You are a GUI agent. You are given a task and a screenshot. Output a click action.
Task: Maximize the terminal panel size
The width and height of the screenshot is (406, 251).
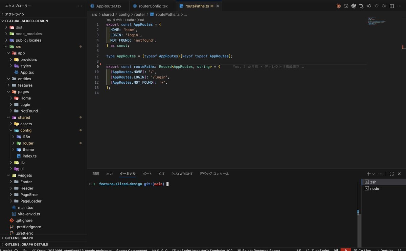tap(391, 174)
